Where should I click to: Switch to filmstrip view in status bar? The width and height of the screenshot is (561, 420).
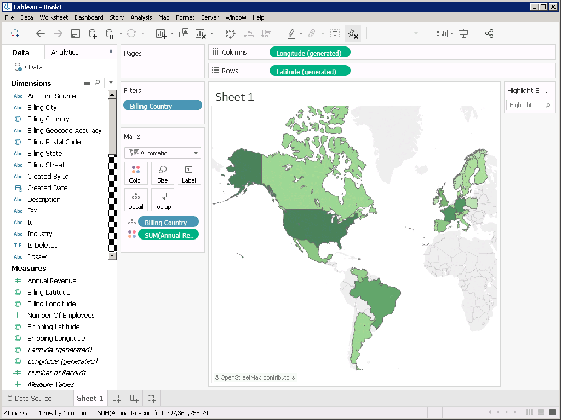pyautogui.click(x=541, y=412)
